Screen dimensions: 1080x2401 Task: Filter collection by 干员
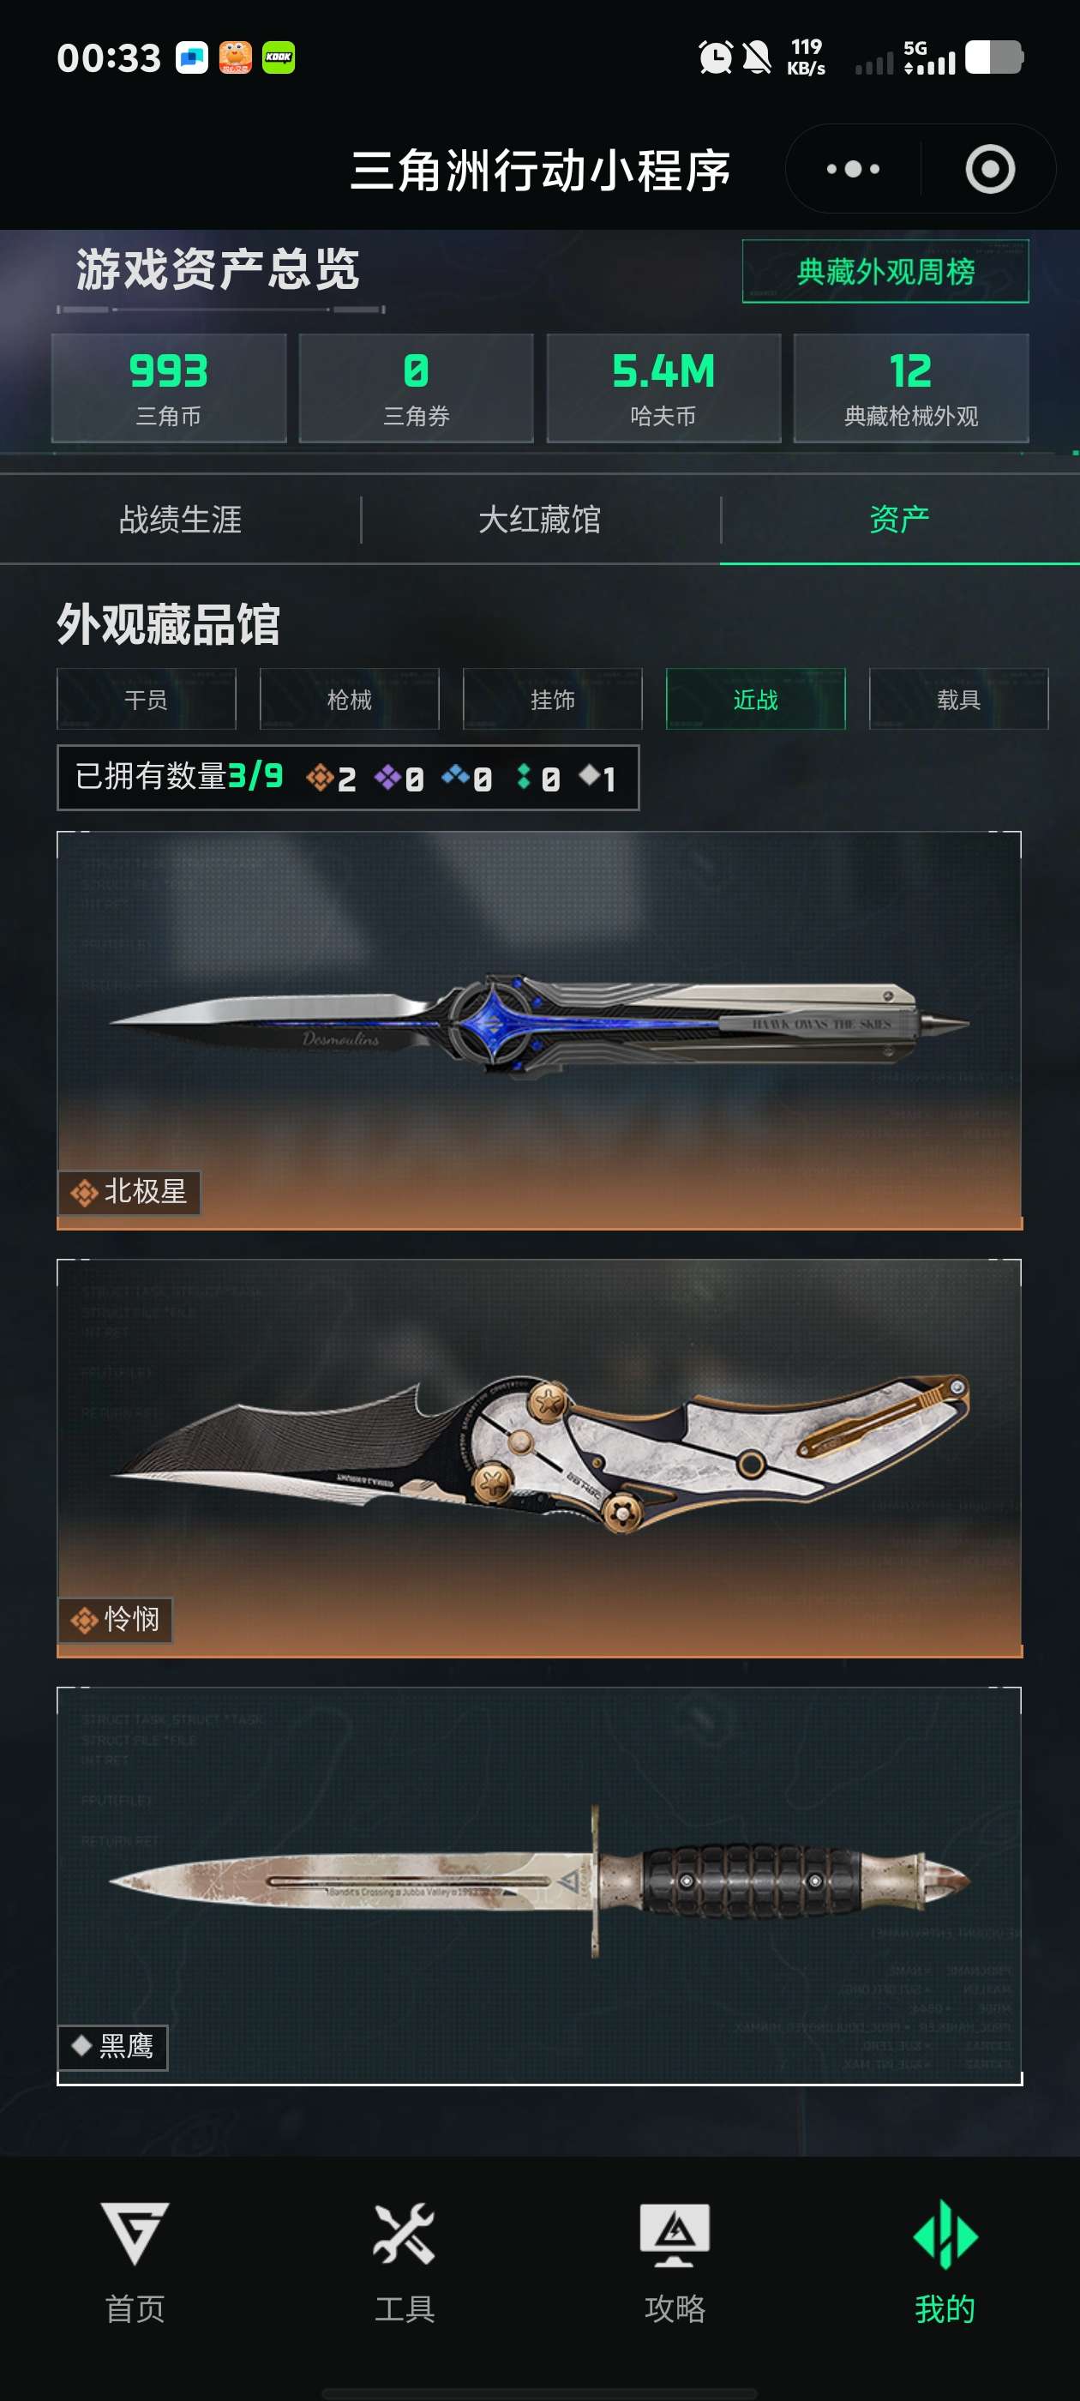click(x=147, y=699)
